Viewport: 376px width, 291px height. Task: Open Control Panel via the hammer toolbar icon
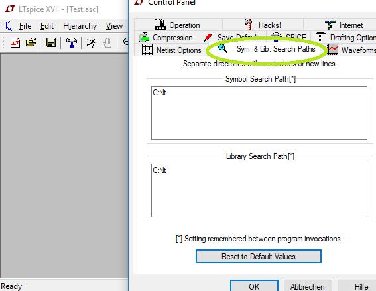click(x=71, y=43)
